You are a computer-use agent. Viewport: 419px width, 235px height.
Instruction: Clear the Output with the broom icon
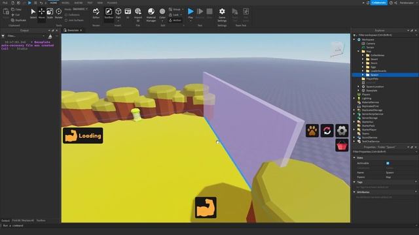point(50,36)
